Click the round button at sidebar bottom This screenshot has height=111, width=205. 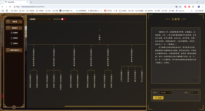(x=14, y=107)
